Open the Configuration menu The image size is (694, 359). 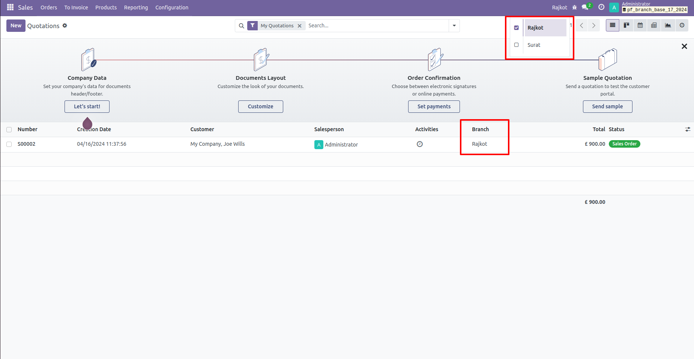click(x=172, y=7)
